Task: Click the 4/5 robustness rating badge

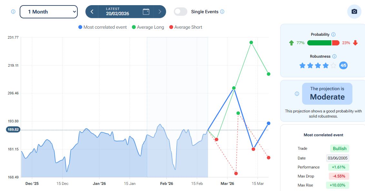Action: click(x=343, y=66)
